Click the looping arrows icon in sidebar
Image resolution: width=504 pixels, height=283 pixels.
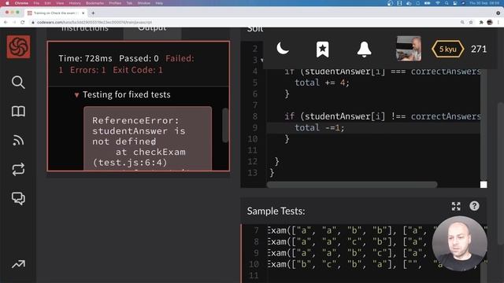tap(18, 169)
